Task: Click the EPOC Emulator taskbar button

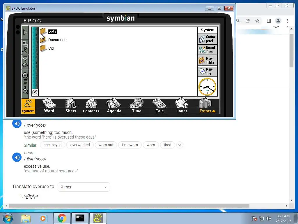Action: (98, 218)
